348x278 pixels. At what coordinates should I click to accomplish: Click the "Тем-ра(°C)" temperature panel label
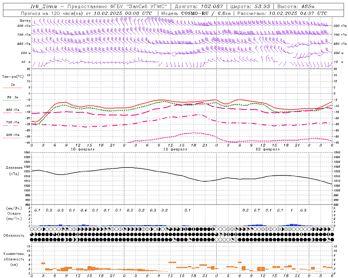tap(13, 77)
